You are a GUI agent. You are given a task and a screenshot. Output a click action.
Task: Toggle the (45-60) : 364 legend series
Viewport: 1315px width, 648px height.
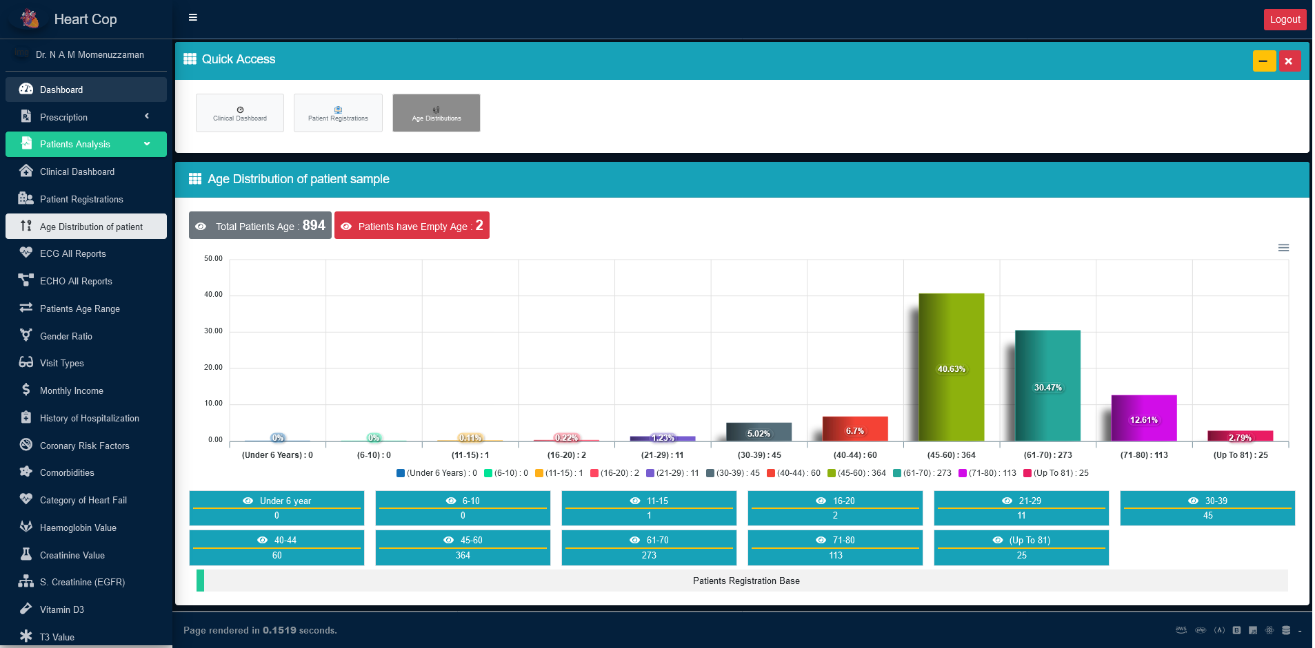click(856, 473)
